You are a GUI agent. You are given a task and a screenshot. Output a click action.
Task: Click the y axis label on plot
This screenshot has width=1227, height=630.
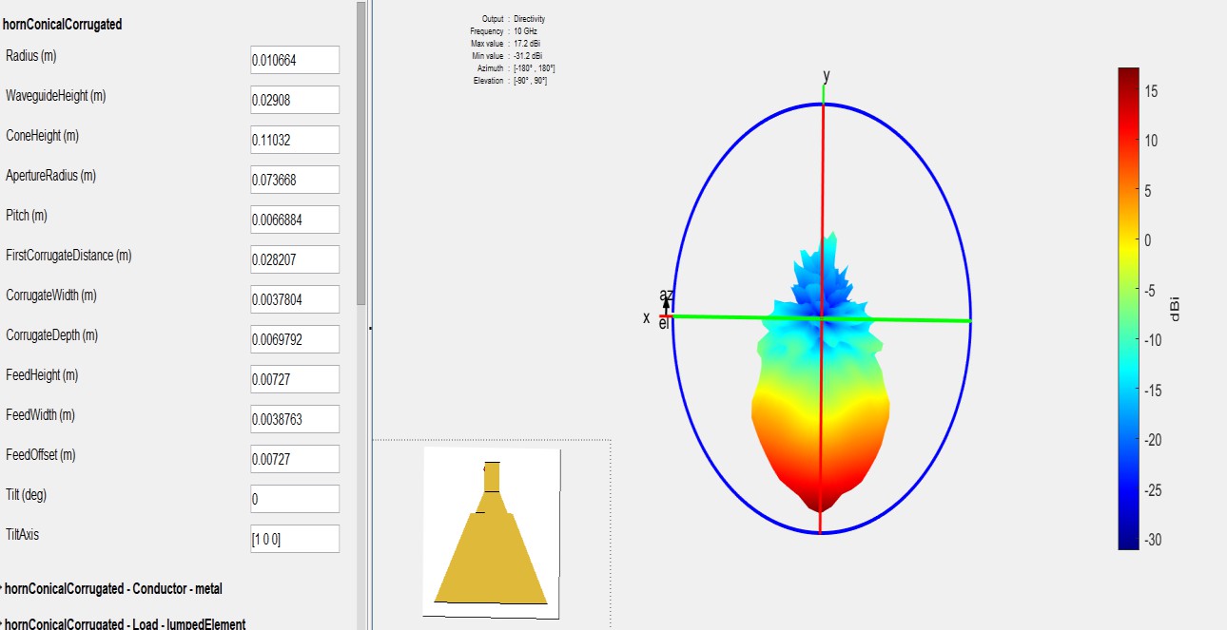(827, 75)
